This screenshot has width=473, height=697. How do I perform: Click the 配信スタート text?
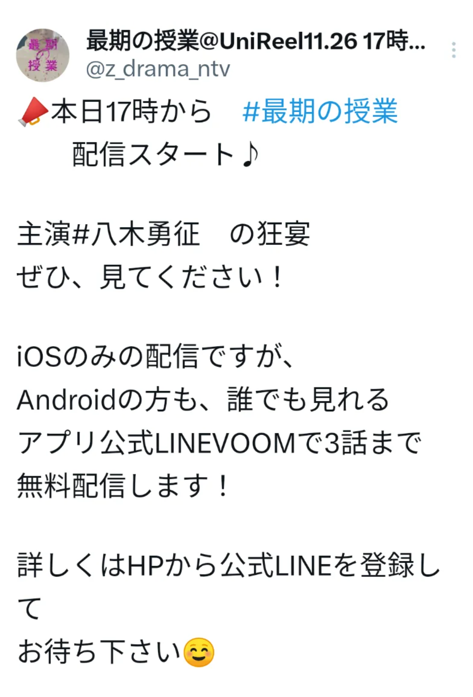click(x=154, y=155)
